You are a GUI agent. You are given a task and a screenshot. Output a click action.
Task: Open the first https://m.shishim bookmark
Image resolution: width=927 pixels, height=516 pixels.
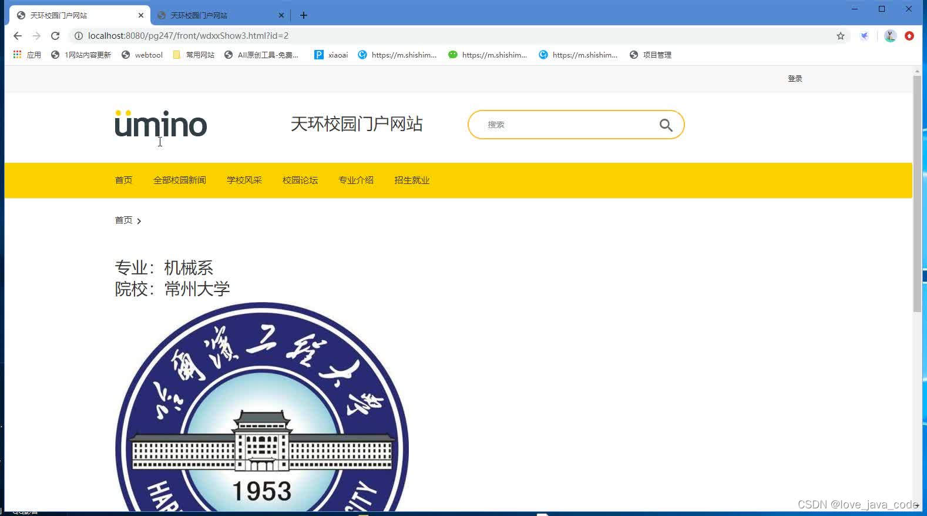[x=398, y=55]
